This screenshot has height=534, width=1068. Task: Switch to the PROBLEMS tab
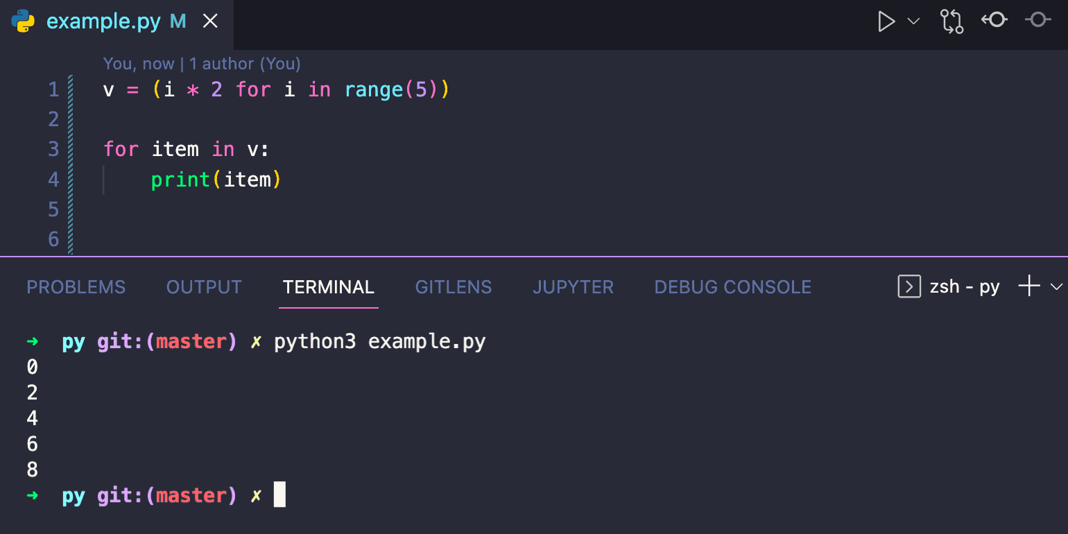[76, 286]
